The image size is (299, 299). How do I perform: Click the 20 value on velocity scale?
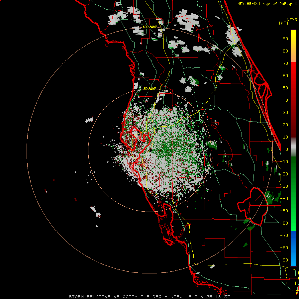[x=285, y=125]
